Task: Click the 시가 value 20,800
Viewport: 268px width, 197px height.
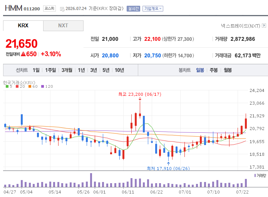Action: [110, 55]
